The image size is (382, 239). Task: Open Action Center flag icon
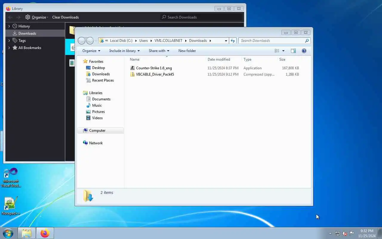click(352, 233)
